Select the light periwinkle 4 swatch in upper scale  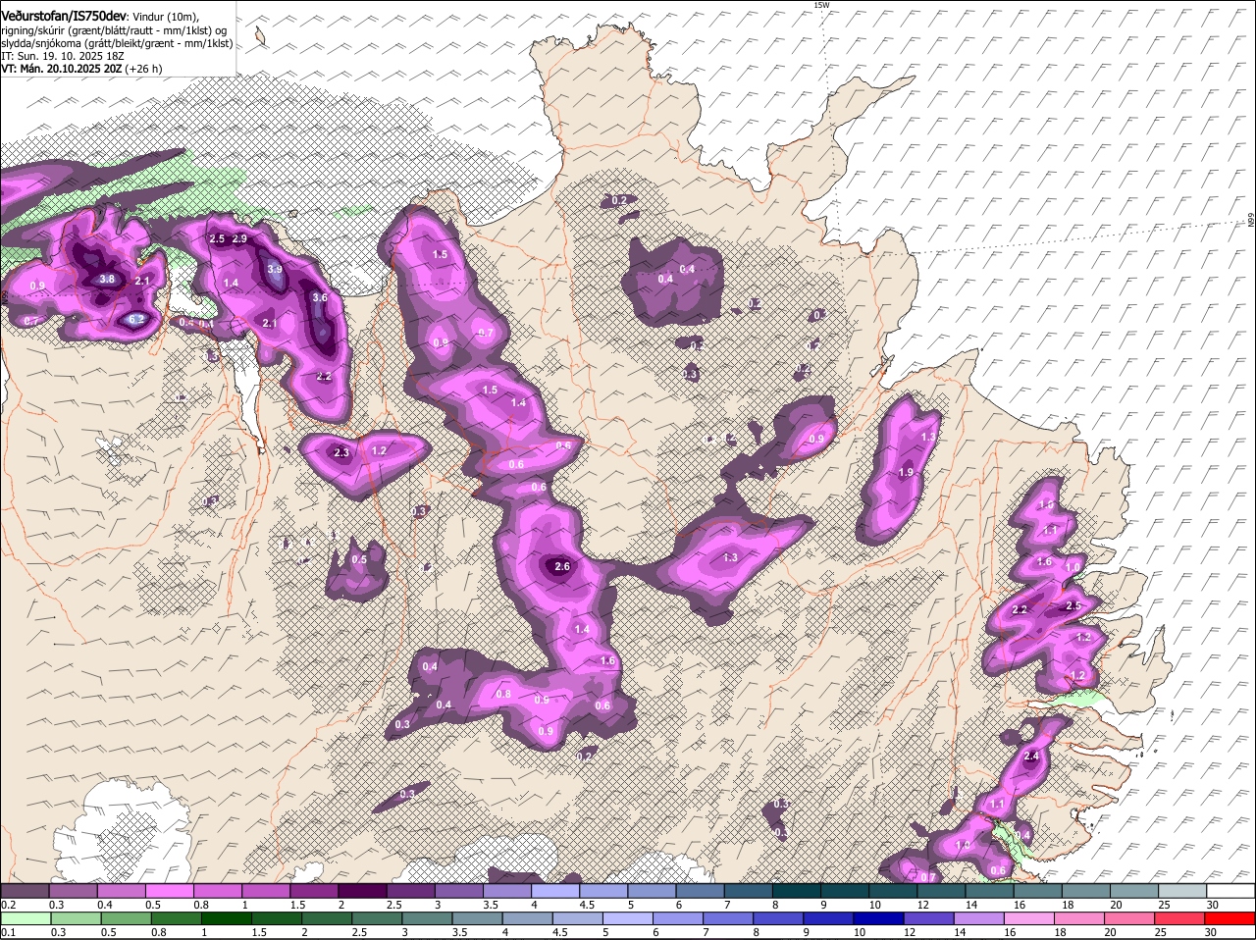pyautogui.click(x=555, y=890)
